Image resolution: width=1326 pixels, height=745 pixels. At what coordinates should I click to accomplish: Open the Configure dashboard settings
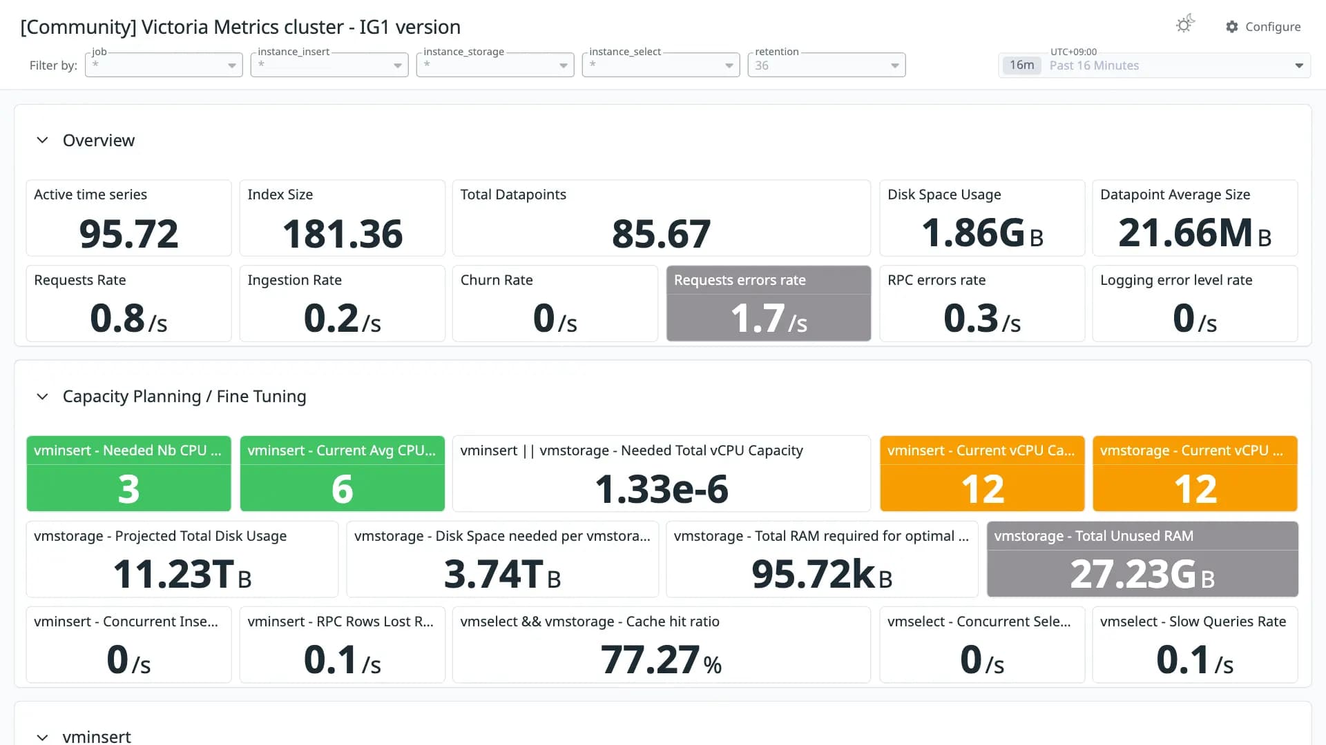[1263, 27]
